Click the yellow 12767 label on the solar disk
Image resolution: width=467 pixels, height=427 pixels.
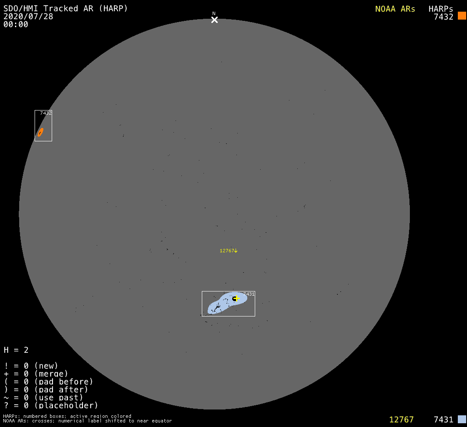[226, 251]
